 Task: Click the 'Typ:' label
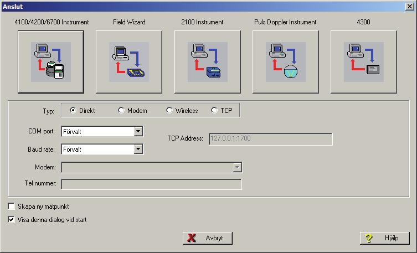(x=48, y=111)
